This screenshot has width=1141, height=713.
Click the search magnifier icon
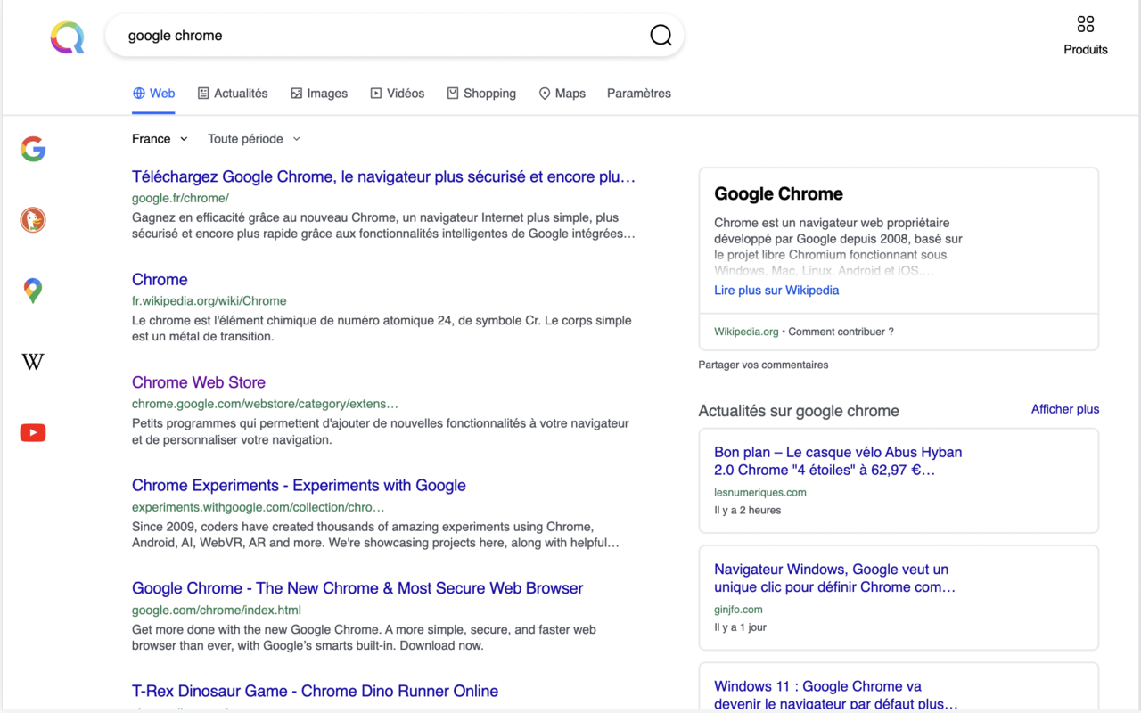[661, 36]
